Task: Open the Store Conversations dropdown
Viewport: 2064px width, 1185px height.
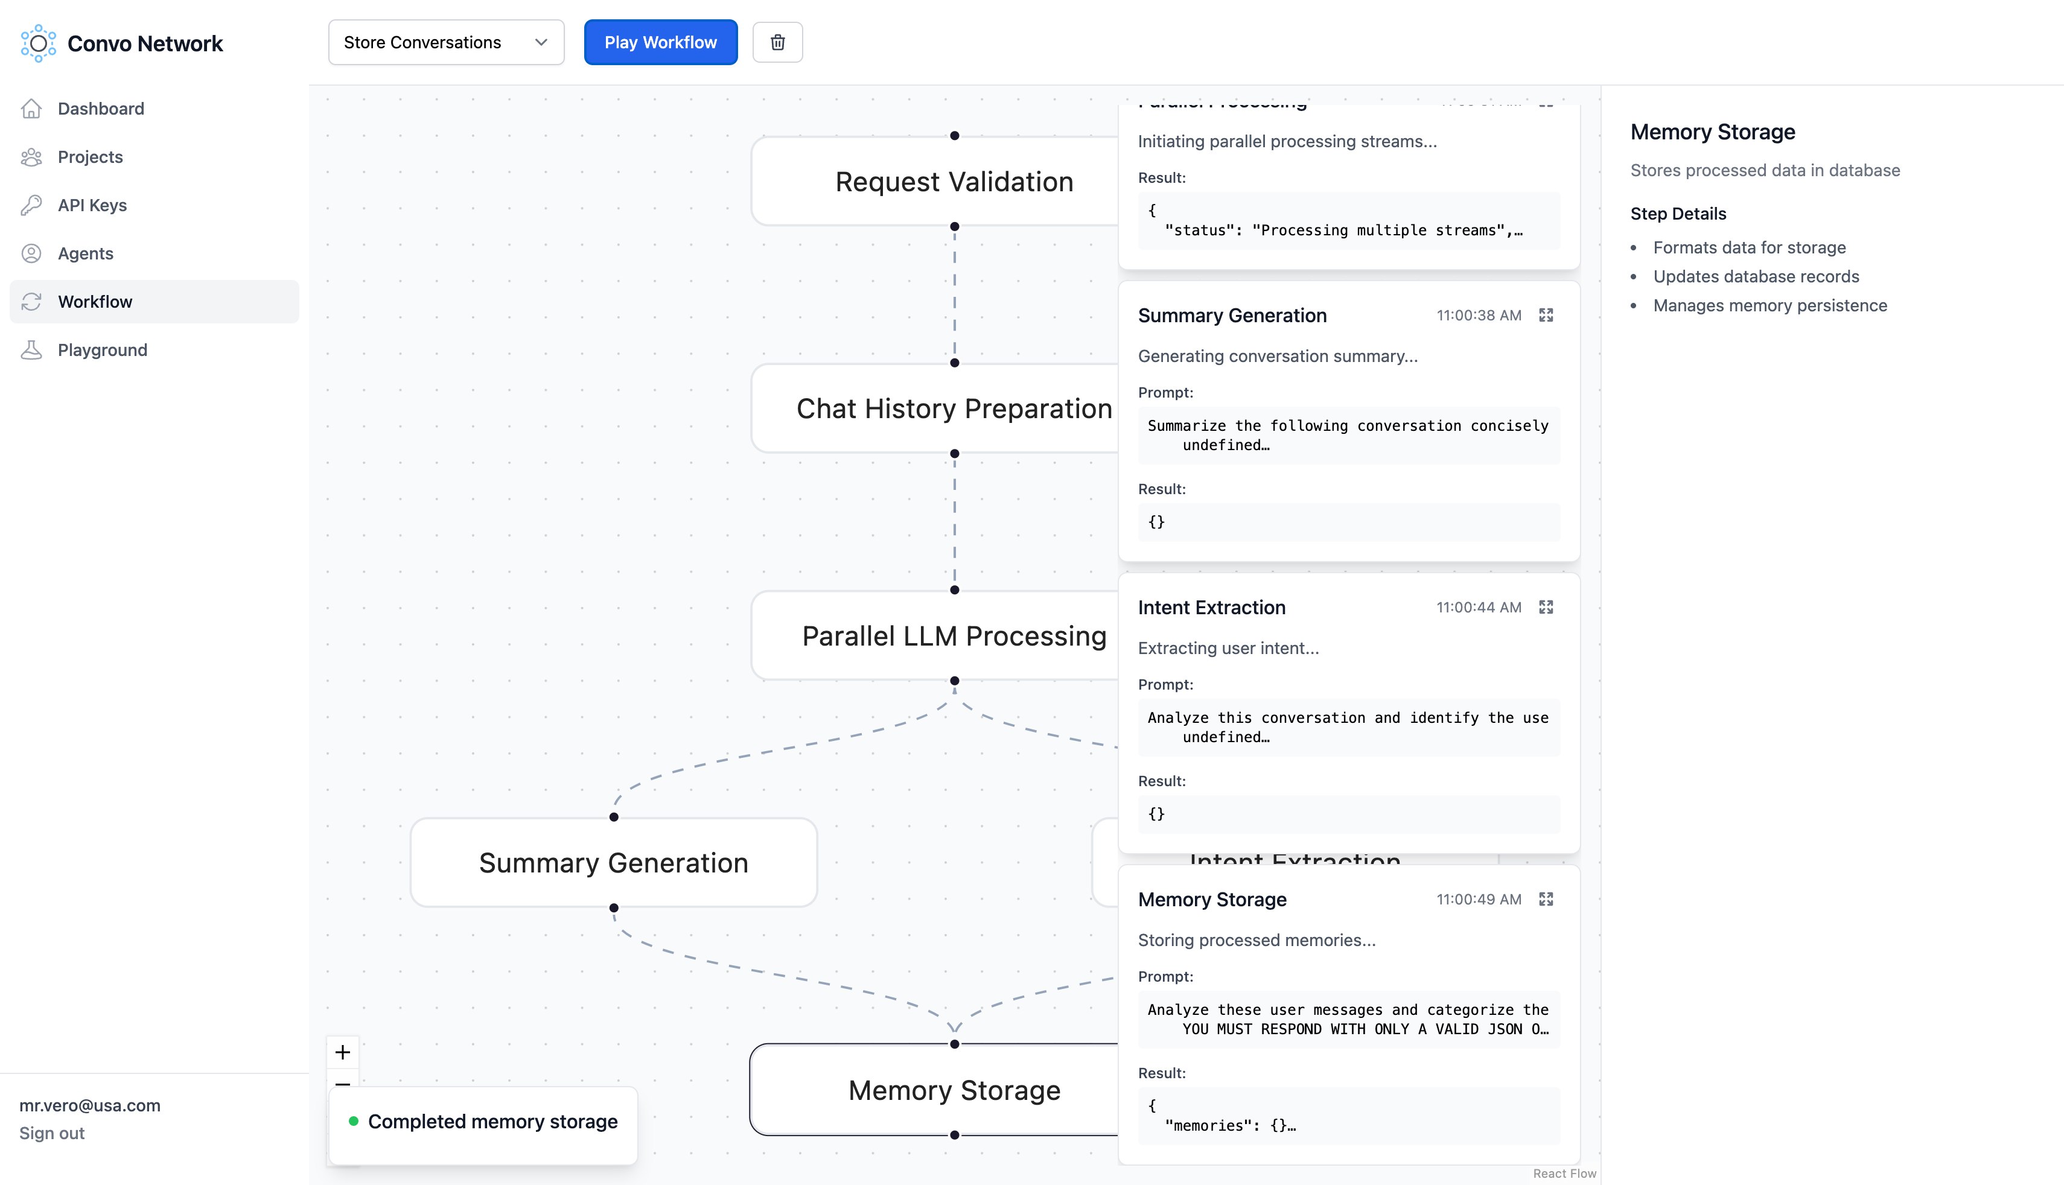Action: coord(446,42)
